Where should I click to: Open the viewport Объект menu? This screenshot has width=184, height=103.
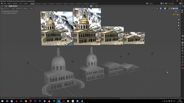[31, 9]
